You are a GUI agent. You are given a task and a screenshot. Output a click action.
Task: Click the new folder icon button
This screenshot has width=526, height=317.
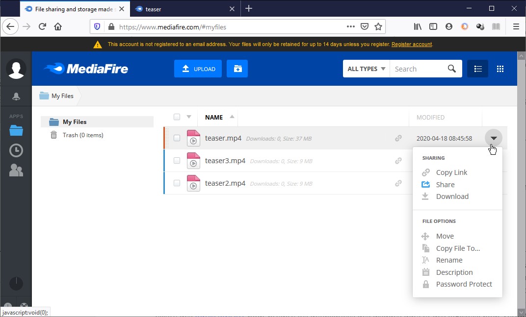237,69
